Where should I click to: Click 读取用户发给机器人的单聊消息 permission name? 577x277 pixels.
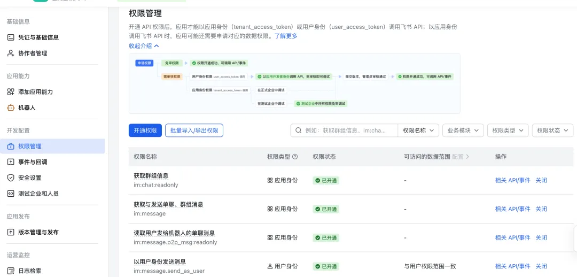(174, 233)
